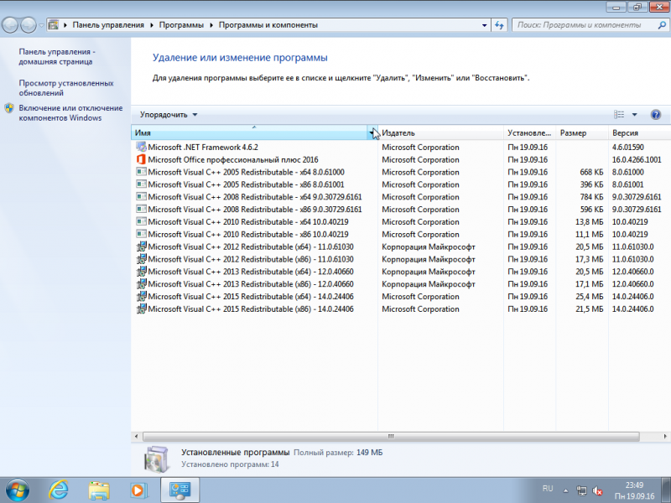
Task: Switch to Control Panel taskbar button
Action: [x=179, y=490]
